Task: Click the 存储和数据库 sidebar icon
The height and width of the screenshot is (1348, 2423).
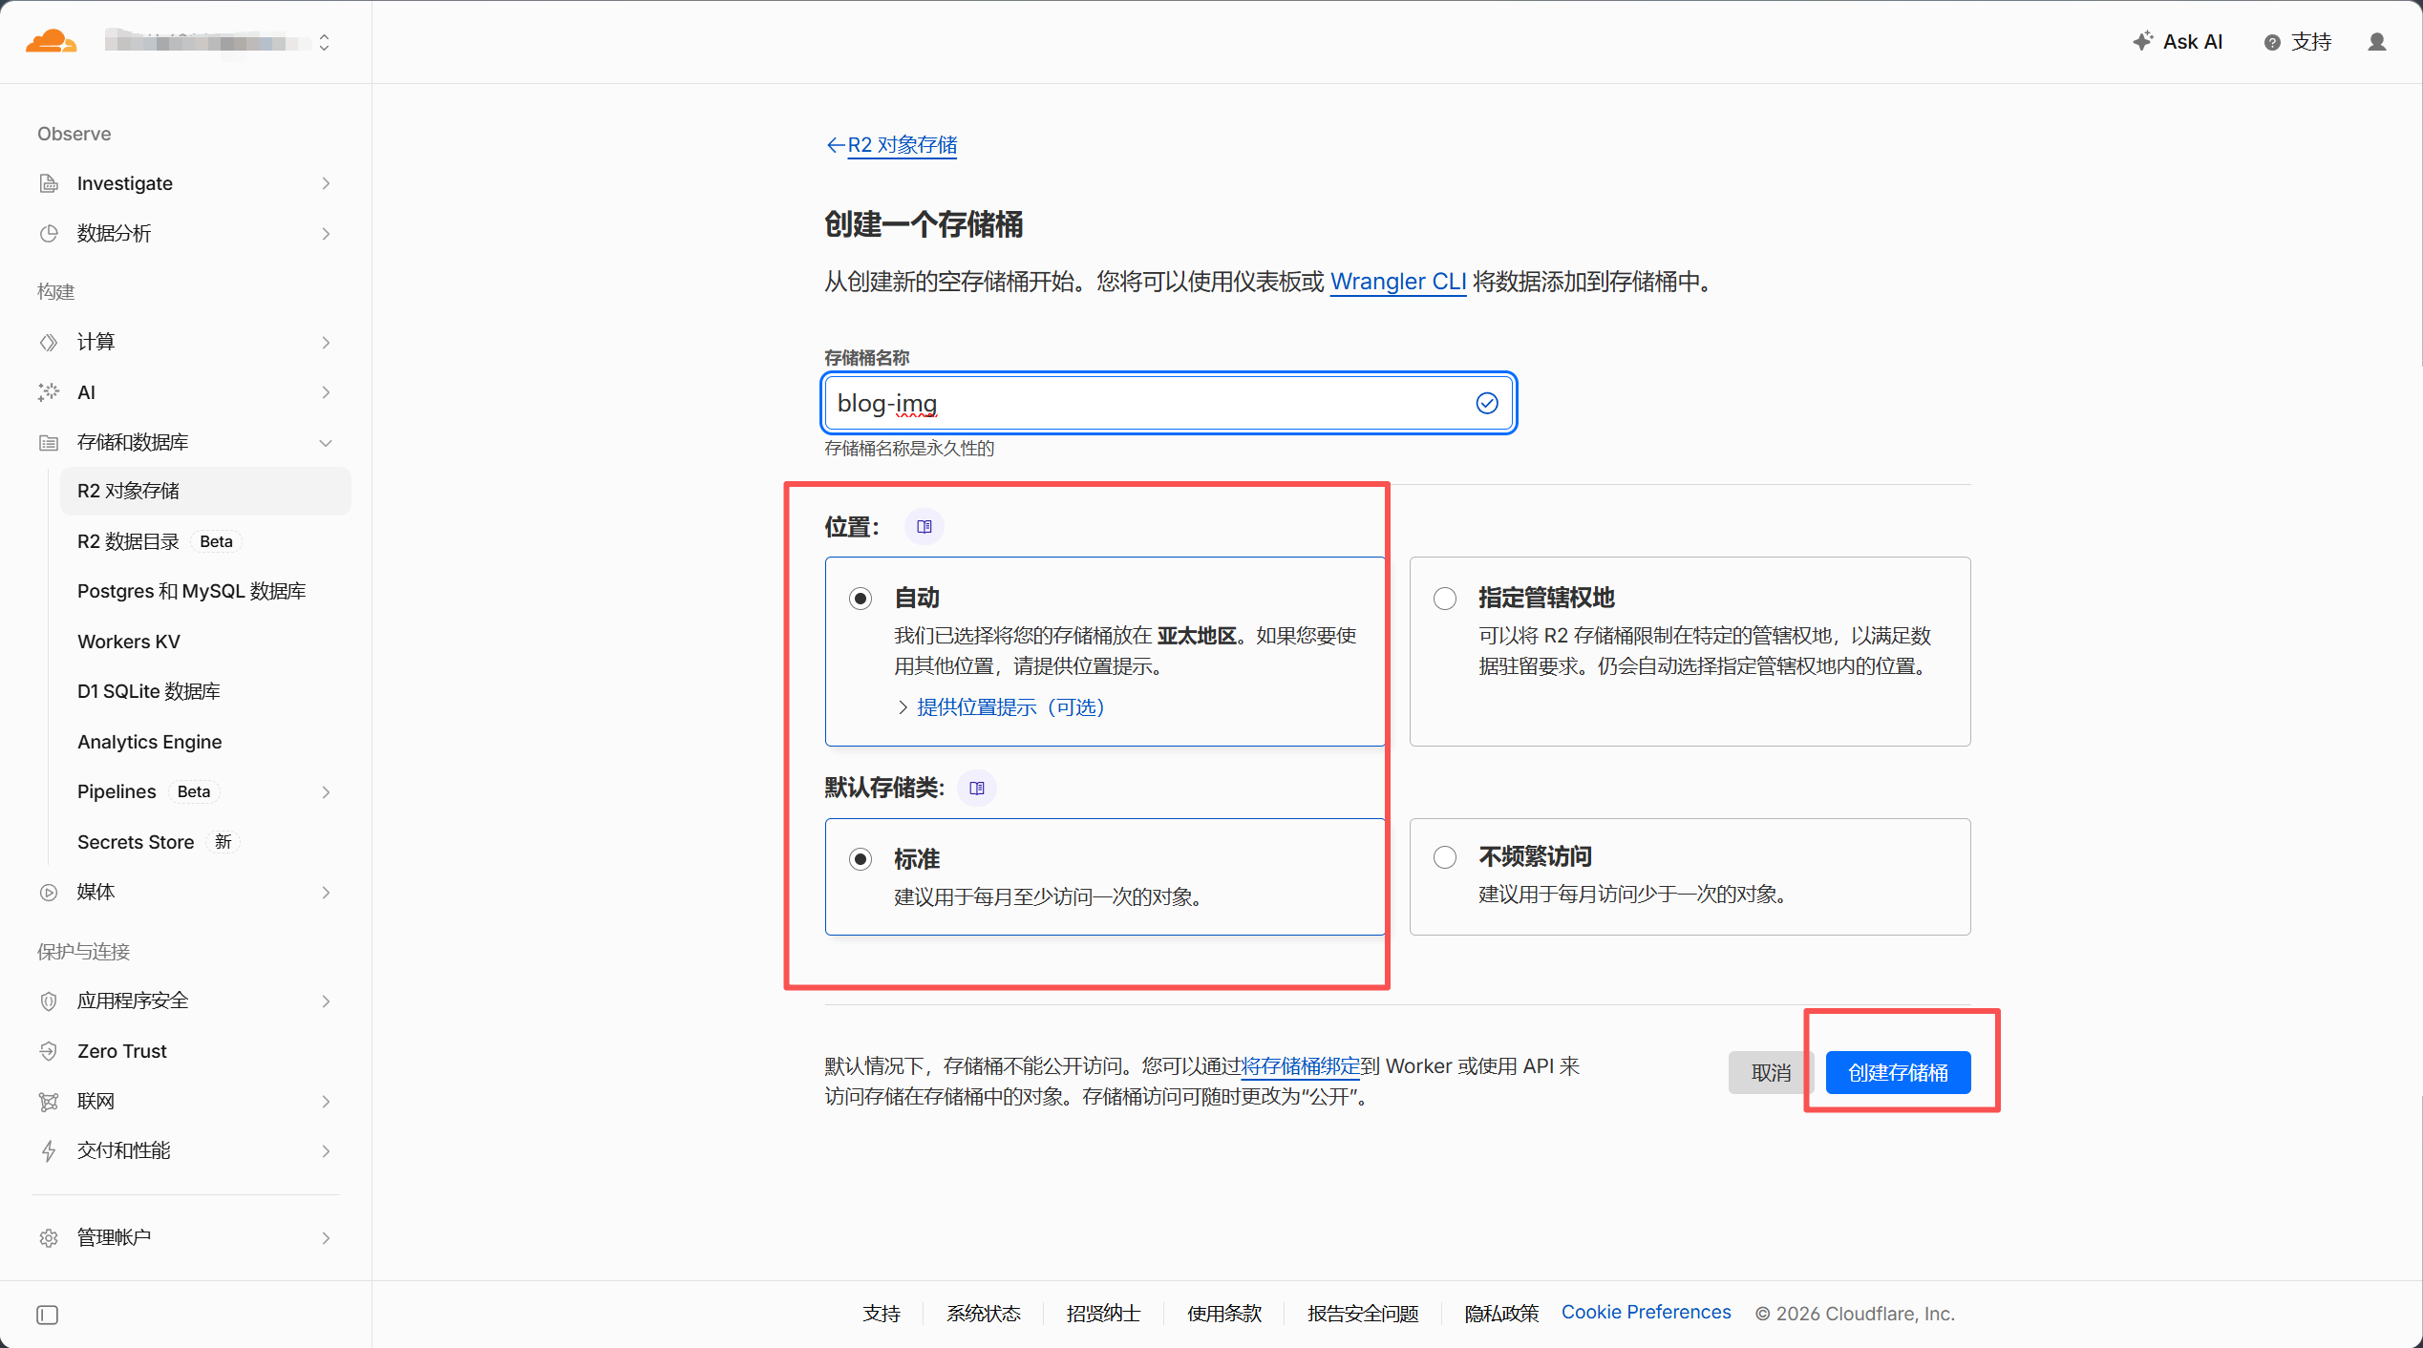Action: pyautogui.click(x=49, y=442)
